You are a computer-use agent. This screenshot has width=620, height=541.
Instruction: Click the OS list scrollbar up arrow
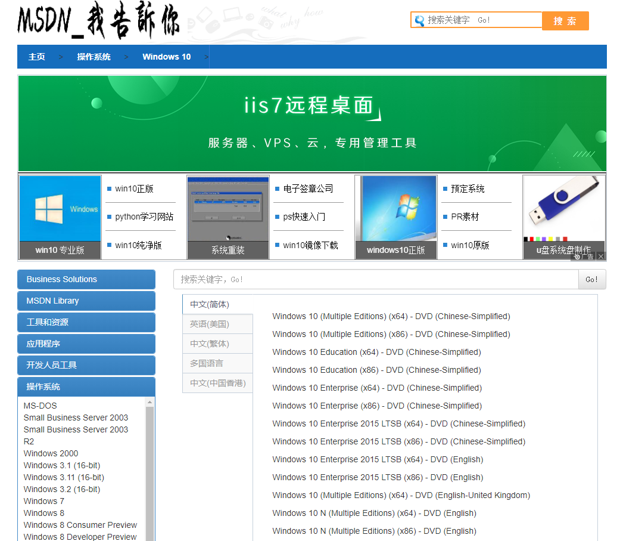coord(150,402)
